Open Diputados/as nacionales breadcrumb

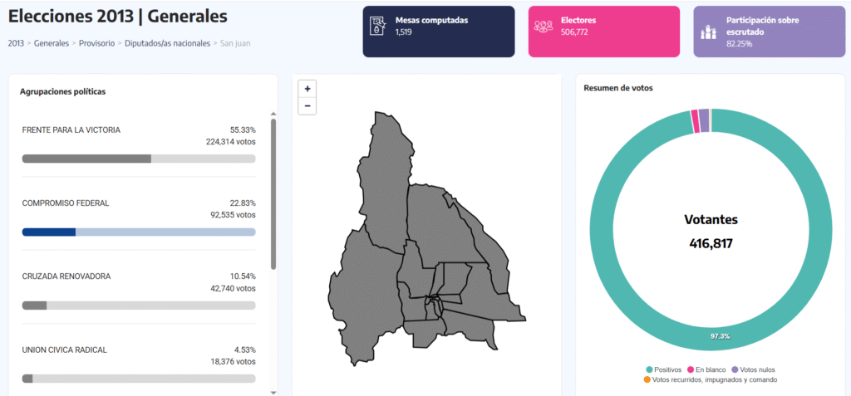pos(167,43)
